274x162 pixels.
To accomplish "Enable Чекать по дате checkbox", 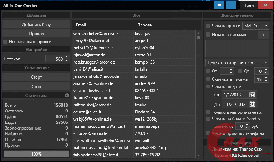I will click(x=208, y=86).
